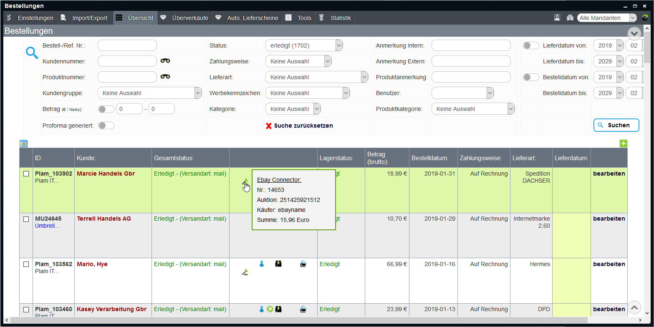The image size is (654, 327).
Task: Click the building icon next to Alle Mandanten
Action: click(x=570, y=18)
